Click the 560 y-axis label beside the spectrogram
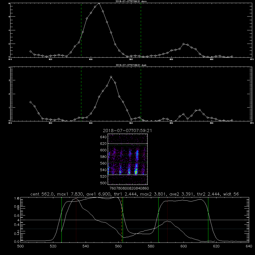 [104, 163]
